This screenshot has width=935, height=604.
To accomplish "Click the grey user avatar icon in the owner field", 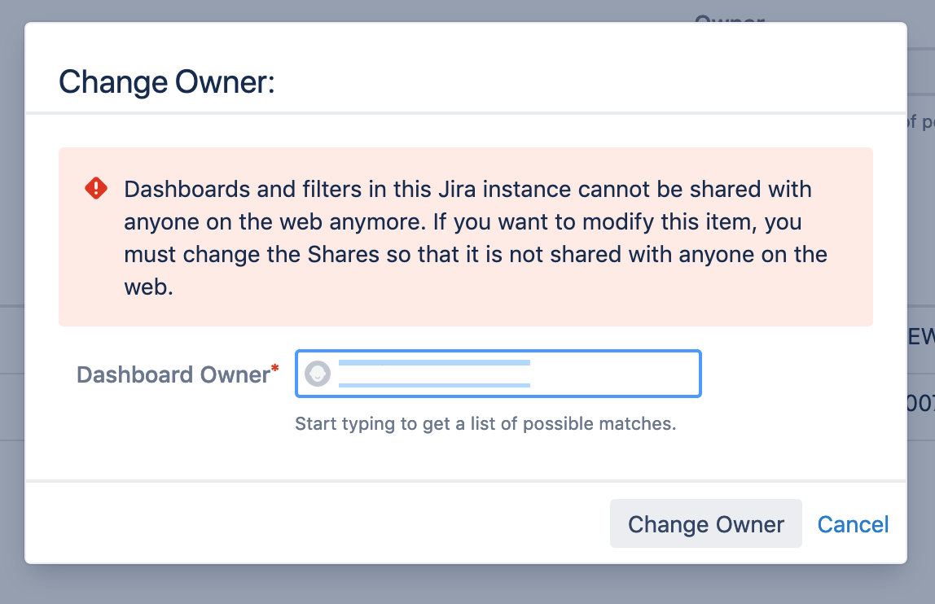I will click(x=318, y=374).
